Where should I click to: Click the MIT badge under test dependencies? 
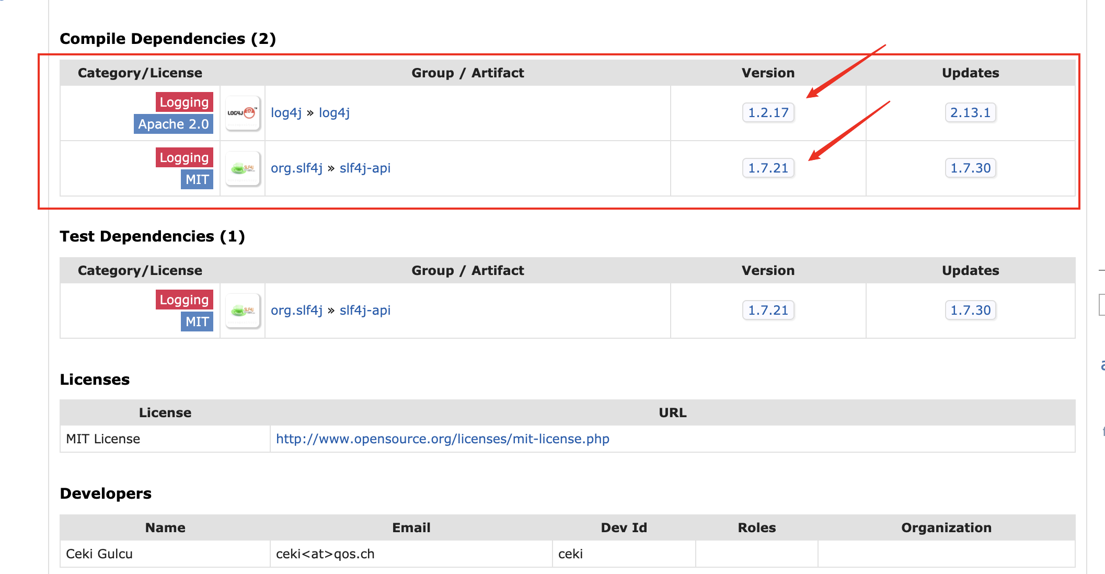click(197, 322)
